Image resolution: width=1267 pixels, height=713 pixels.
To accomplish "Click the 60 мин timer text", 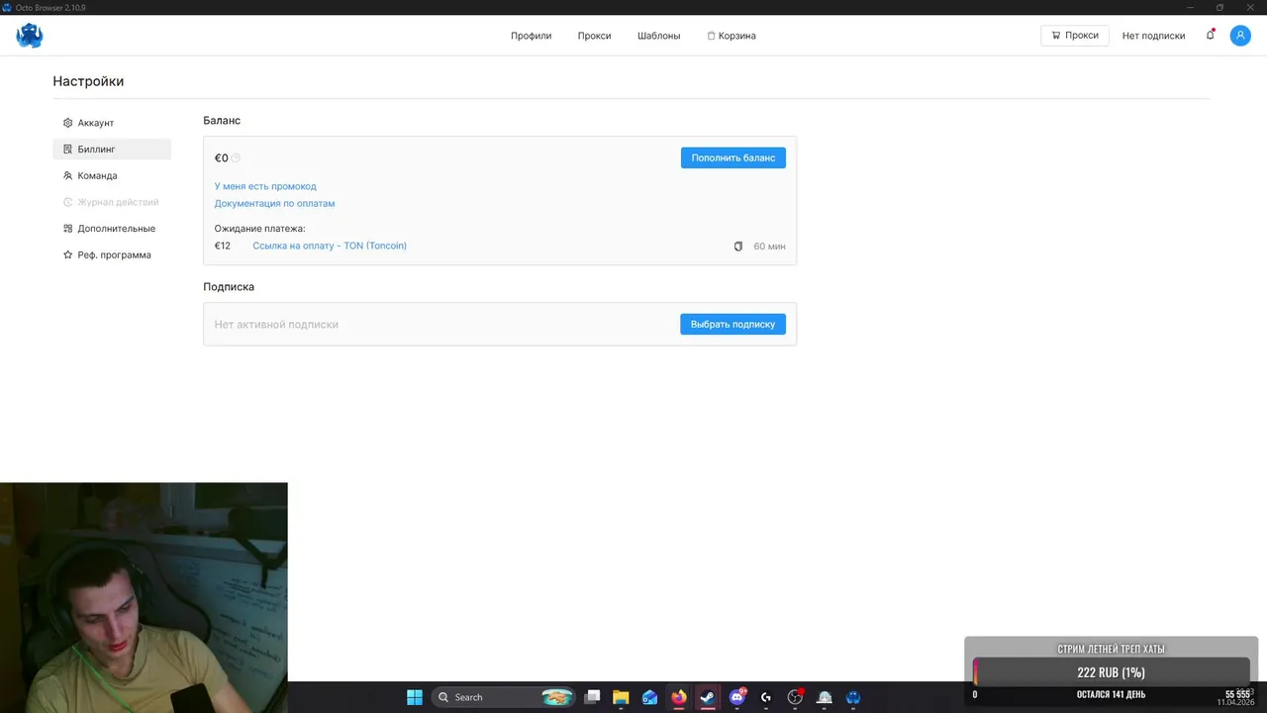I will [x=769, y=246].
